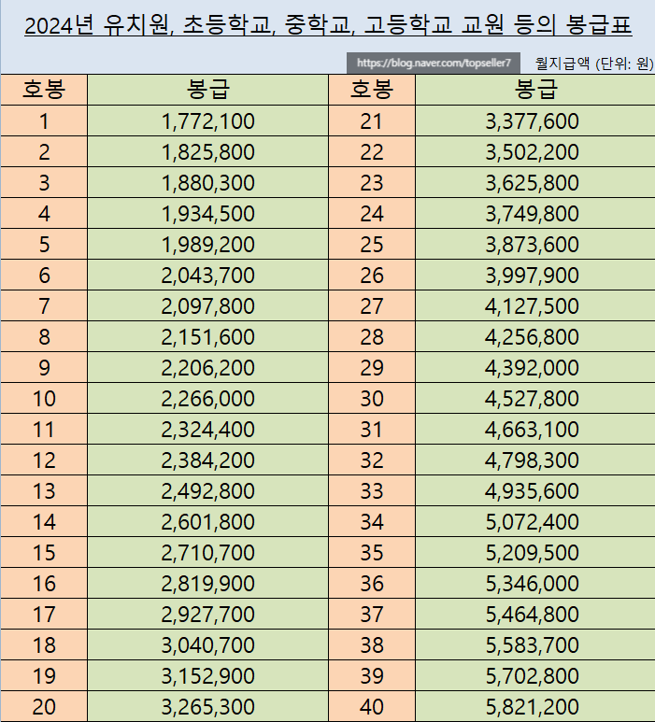Click the salary cell 2,151,600
Image resolution: width=655 pixels, height=722 pixels.
tap(207, 337)
